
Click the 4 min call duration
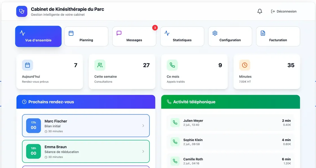tap(286, 140)
